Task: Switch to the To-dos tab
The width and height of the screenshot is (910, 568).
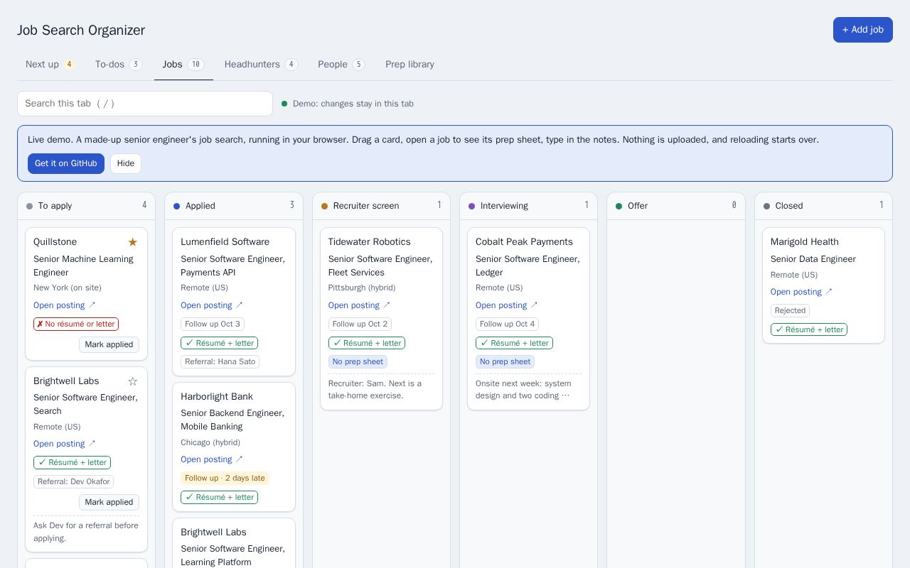Action: pyautogui.click(x=119, y=65)
